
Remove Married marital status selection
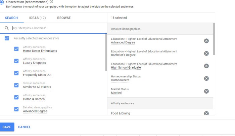[206, 91]
